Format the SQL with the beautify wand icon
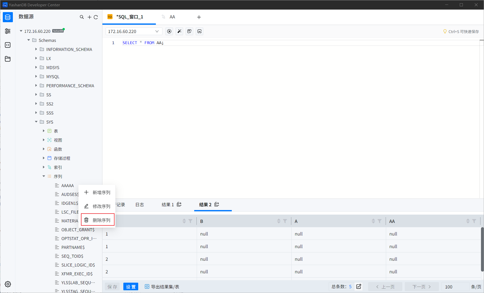Screen dimensions: 484x293 pyautogui.click(x=179, y=31)
